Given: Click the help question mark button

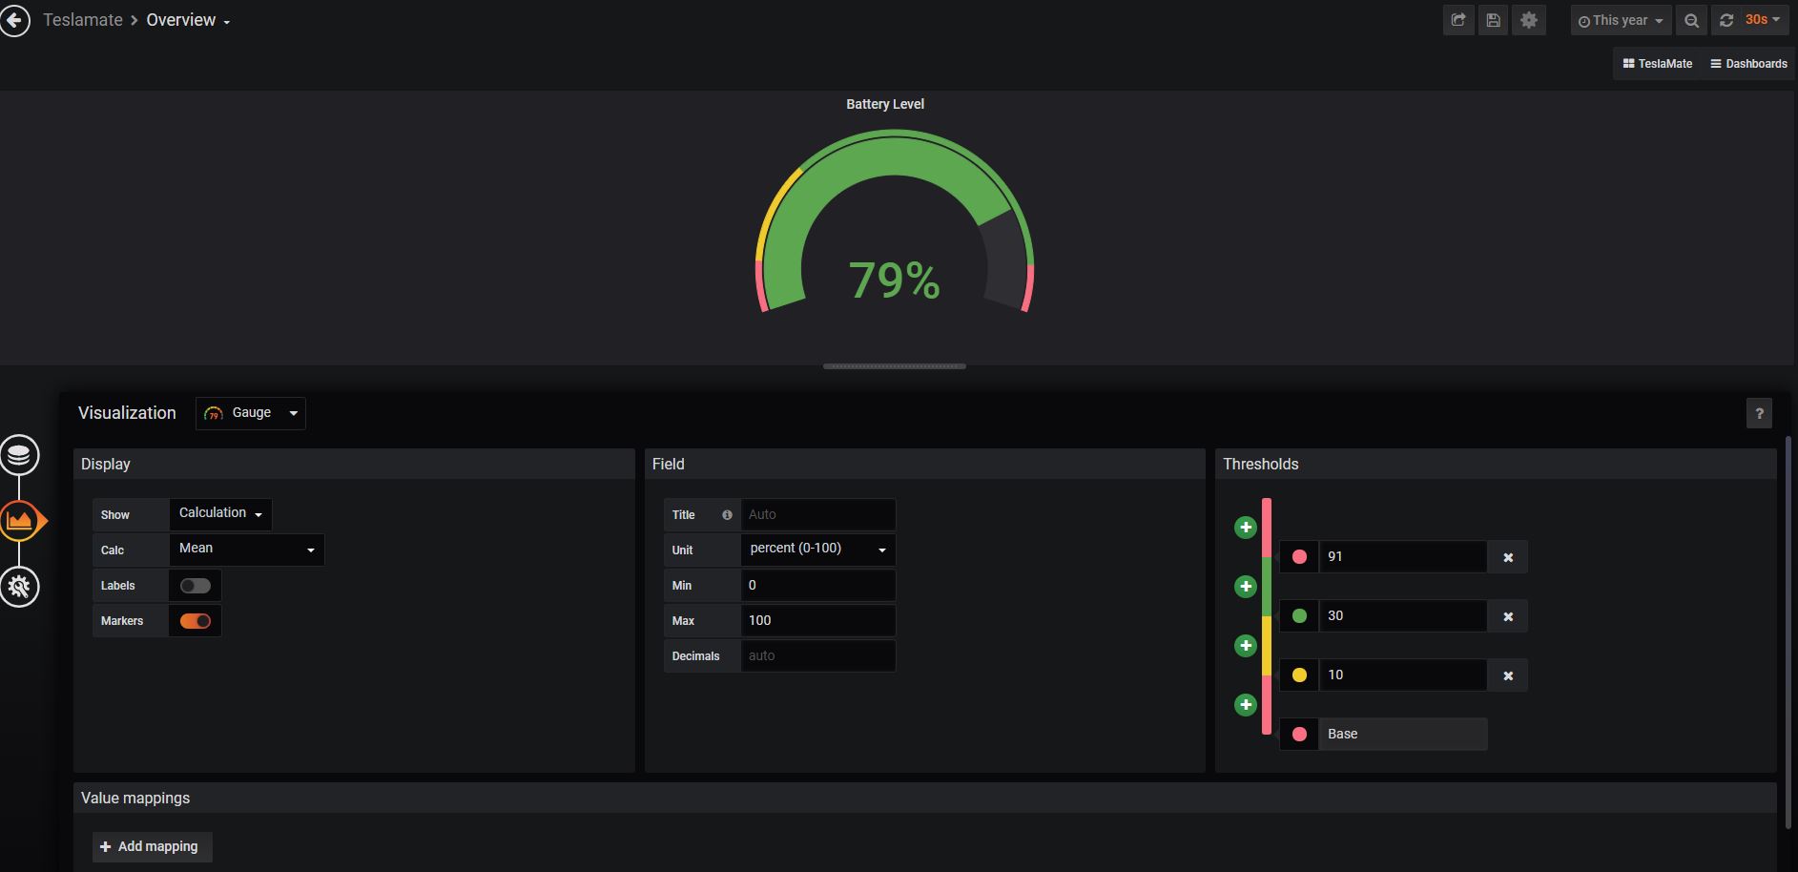Looking at the screenshot, I should 1760,413.
